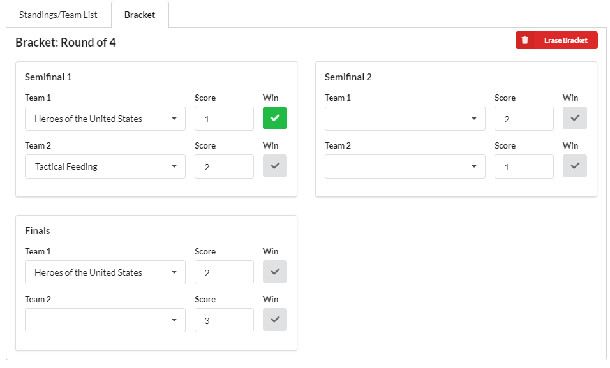
Task: Edit Finals Team 2 score field showing 3
Action: tap(224, 320)
